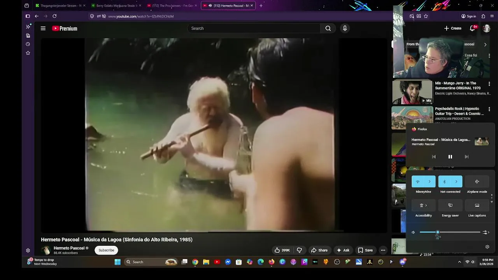Open Firefox extensions puzzle icon
Screen dimensions: 498x280
pos(483,16)
